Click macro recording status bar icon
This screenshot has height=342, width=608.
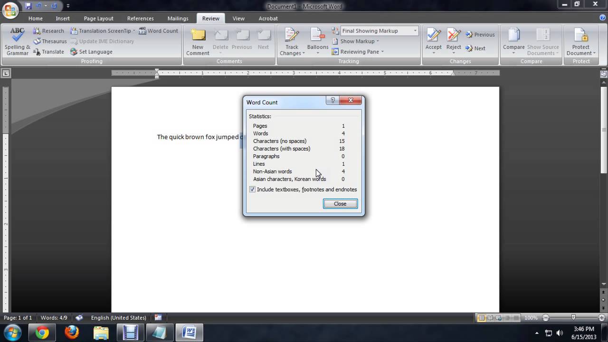point(158,318)
